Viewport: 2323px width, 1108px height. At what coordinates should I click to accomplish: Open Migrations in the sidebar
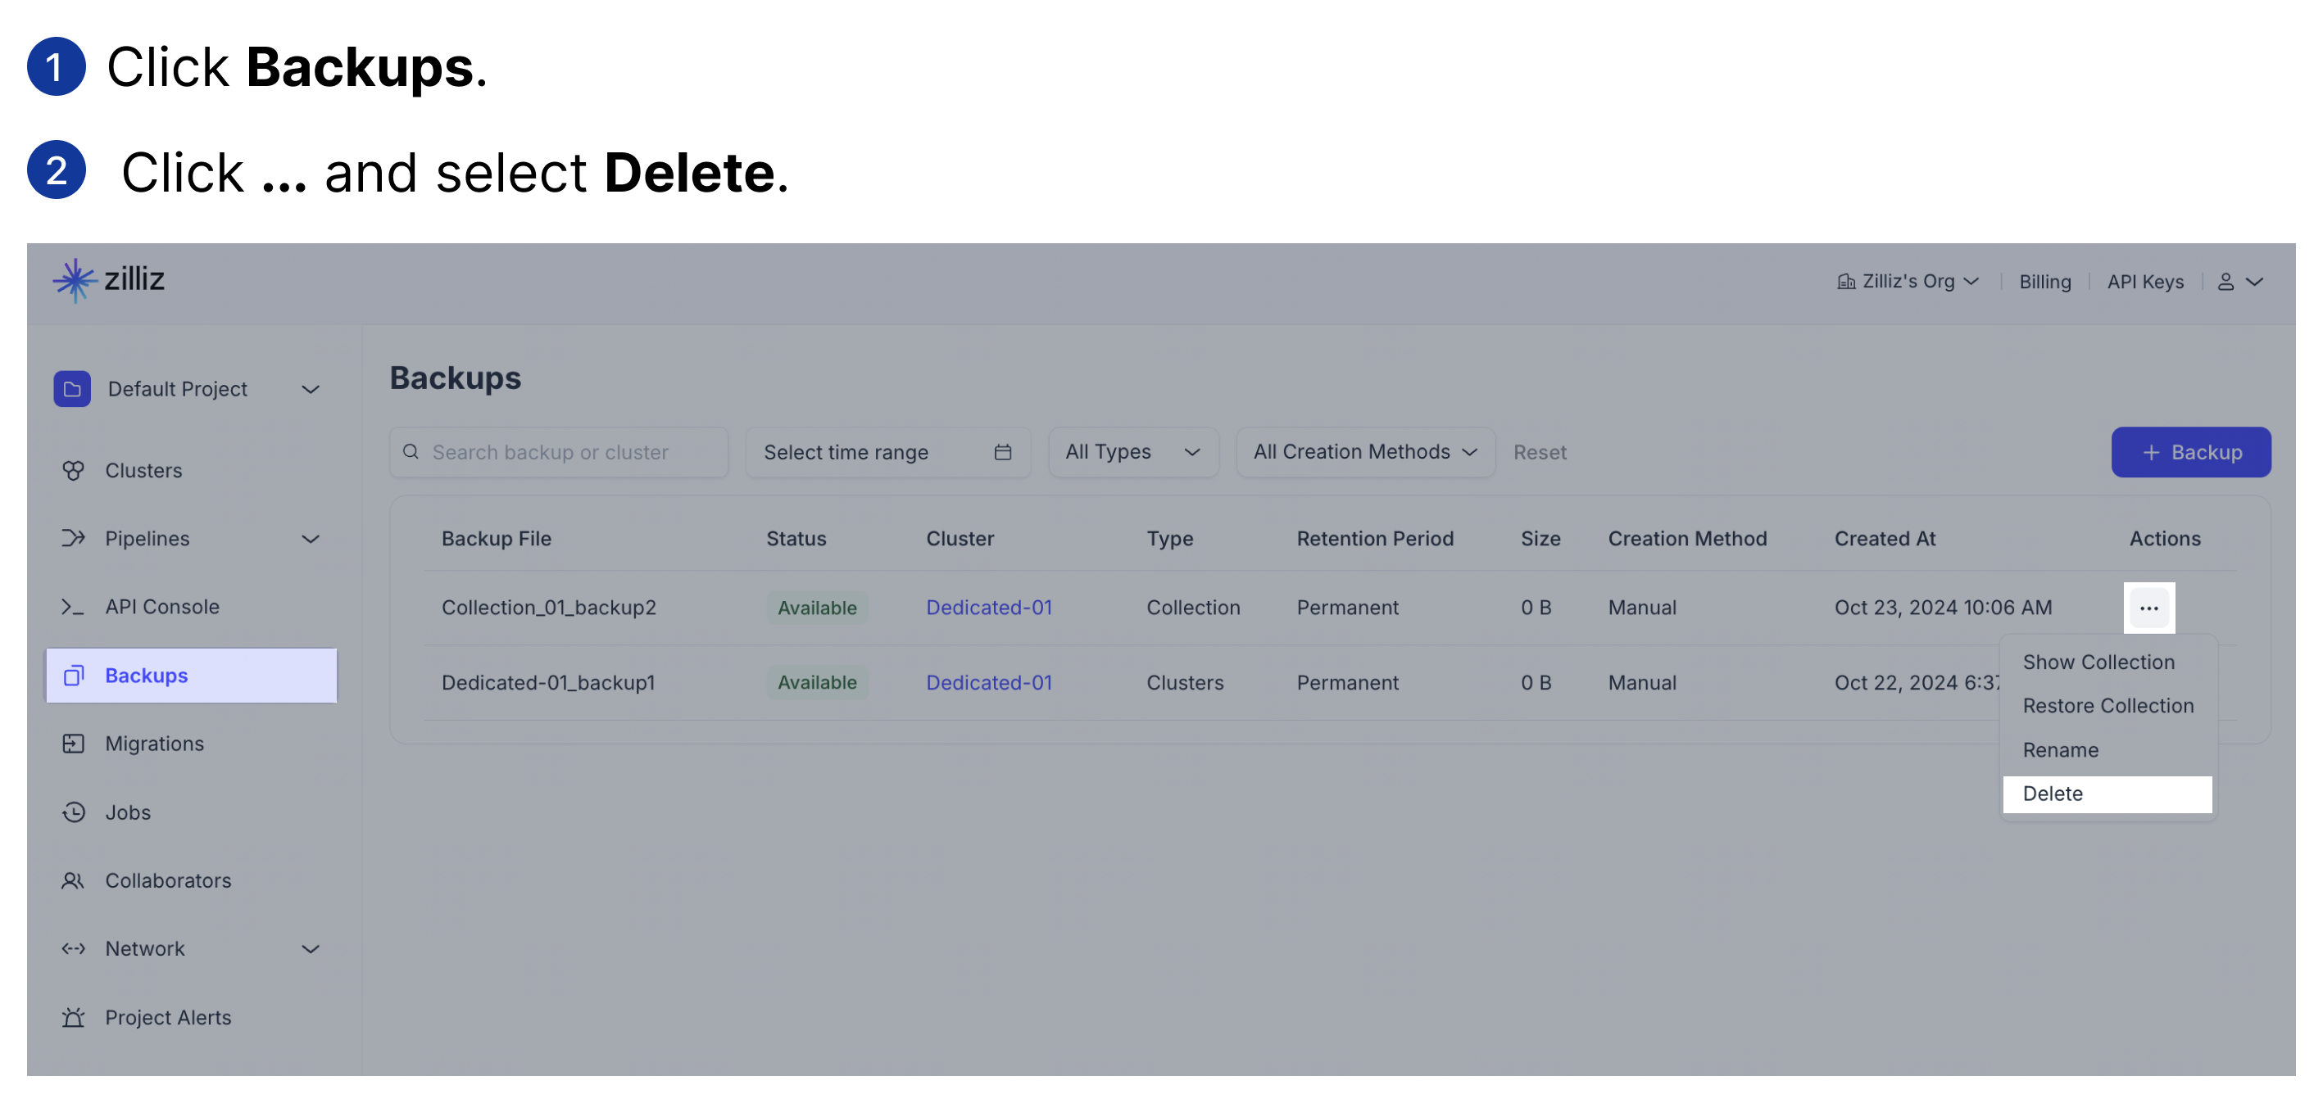tap(191, 744)
